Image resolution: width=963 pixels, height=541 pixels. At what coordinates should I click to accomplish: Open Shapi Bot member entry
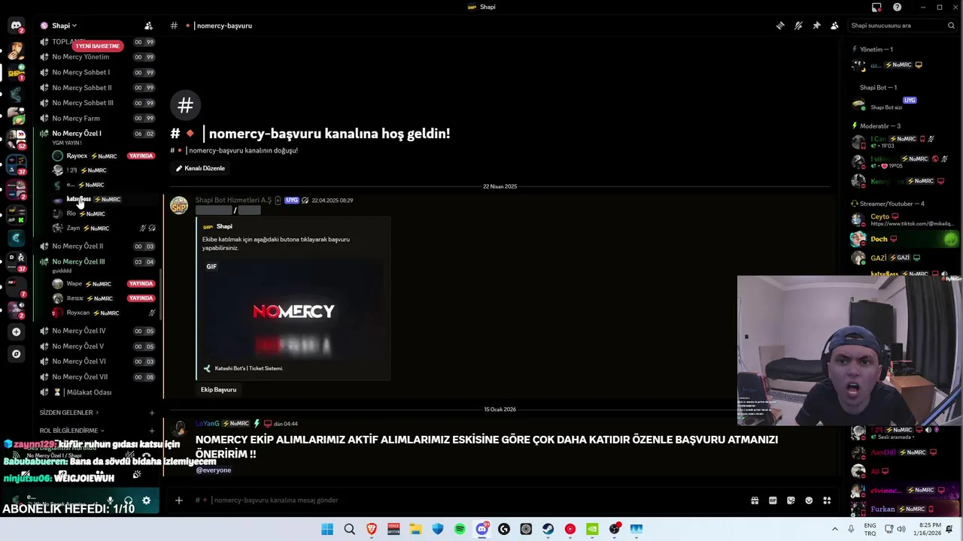(903, 104)
